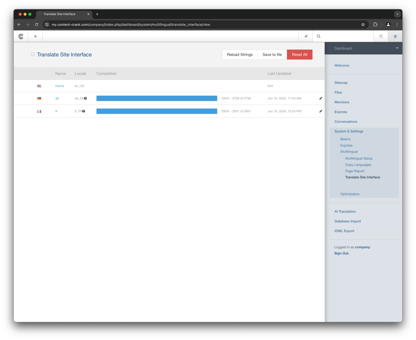The image size is (416, 340).
Task: Click the site info icon in address bar
Action: click(x=47, y=25)
